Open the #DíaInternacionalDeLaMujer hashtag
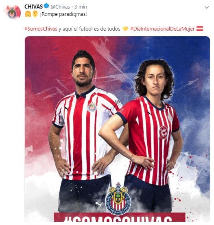 (162, 29)
